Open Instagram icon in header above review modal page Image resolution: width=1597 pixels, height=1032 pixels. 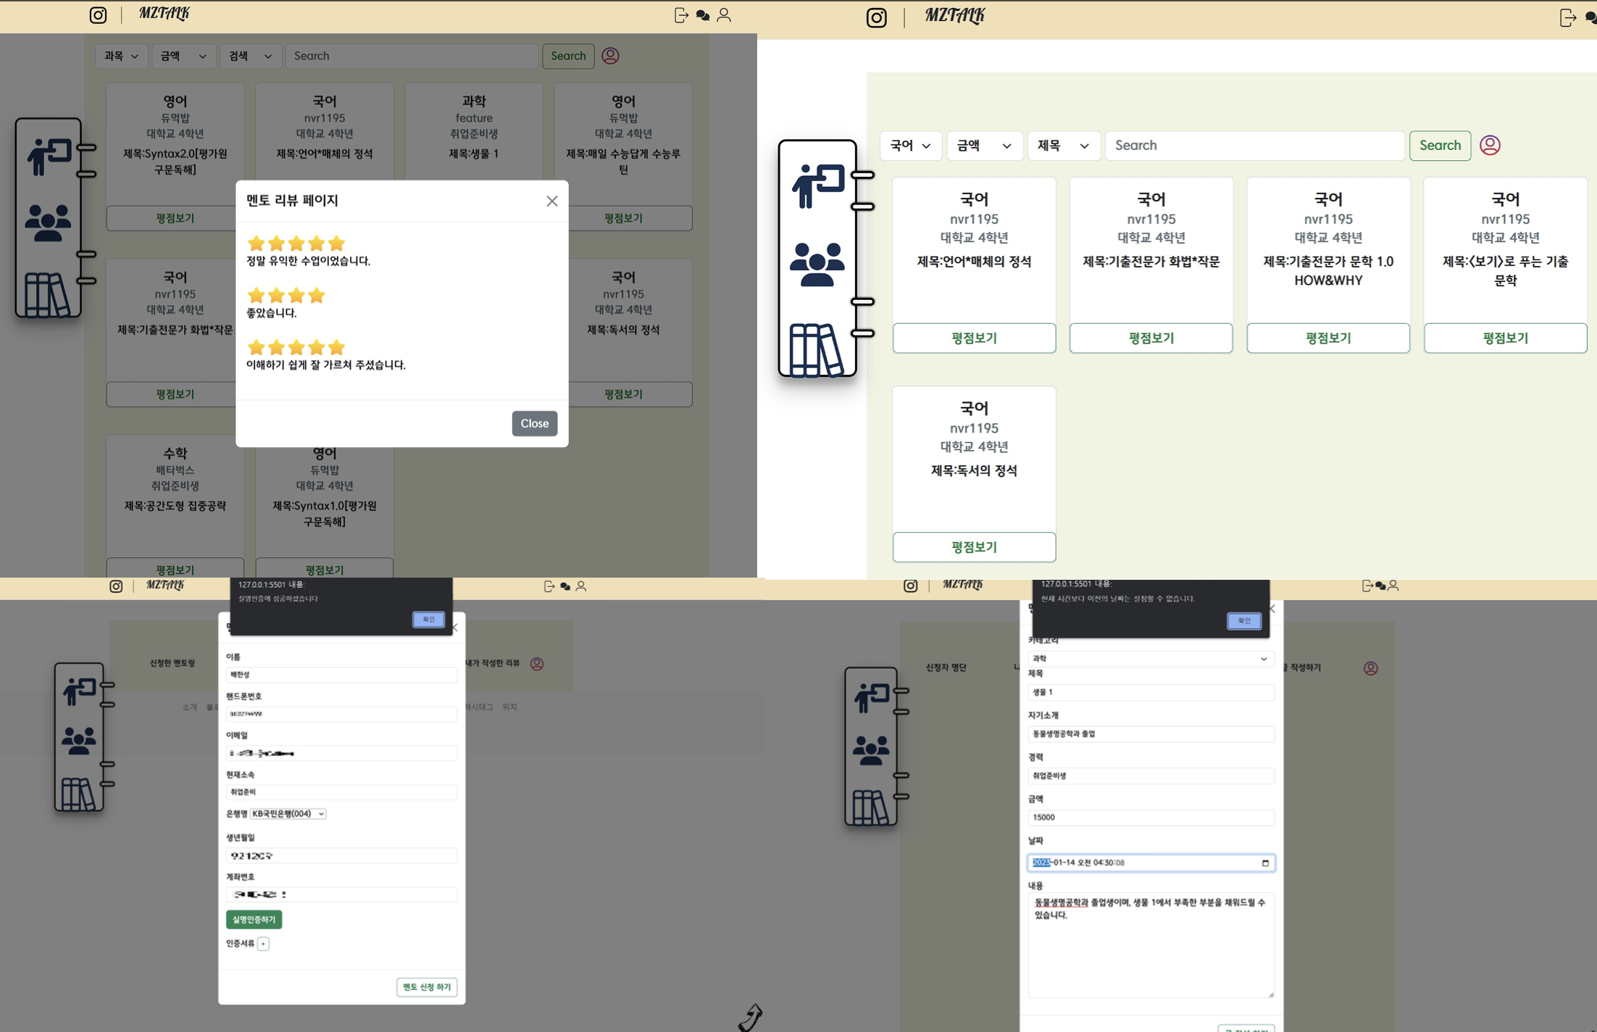[x=98, y=15]
